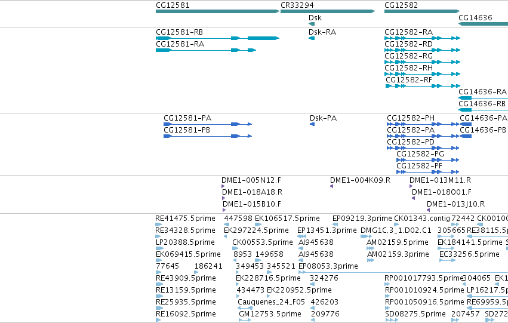Click protein CG12582-PF
This screenshot has width=508, height=323.
[427, 172]
